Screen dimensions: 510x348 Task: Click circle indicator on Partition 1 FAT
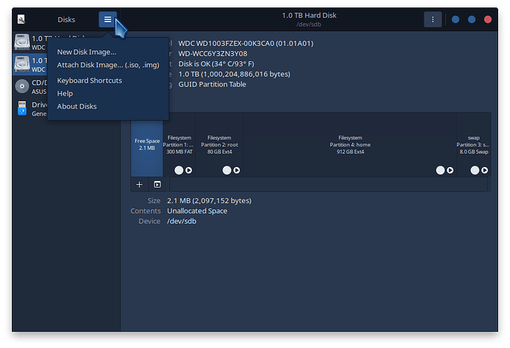(x=179, y=170)
